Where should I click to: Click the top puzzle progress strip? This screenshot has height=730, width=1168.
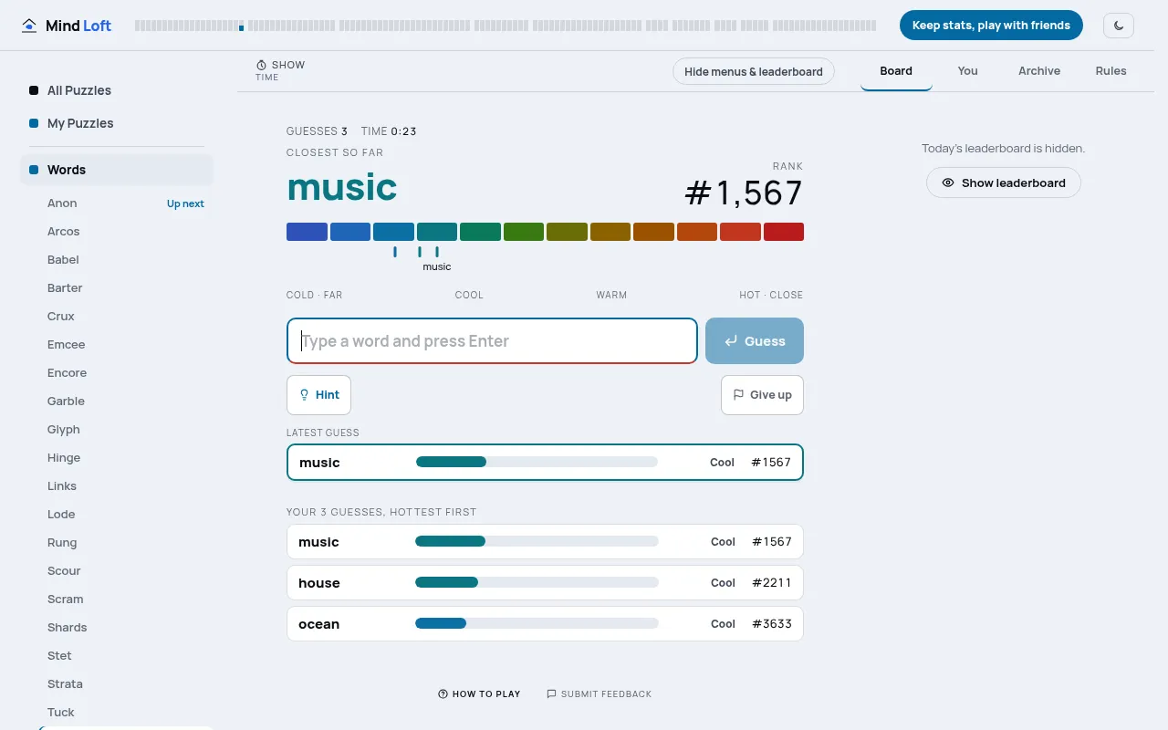coord(506,26)
